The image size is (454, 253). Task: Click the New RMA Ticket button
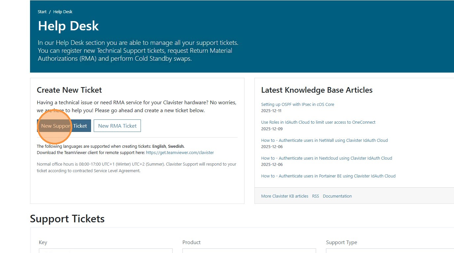coord(117,126)
